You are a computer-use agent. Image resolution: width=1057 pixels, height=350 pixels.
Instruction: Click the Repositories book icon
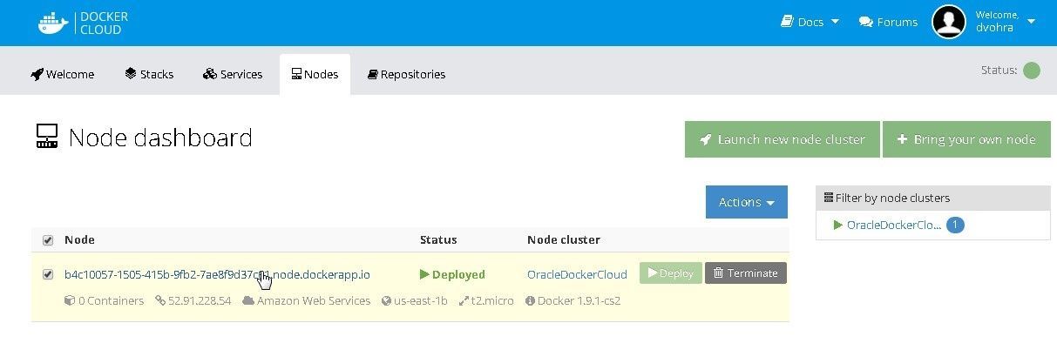pyautogui.click(x=372, y=74)
